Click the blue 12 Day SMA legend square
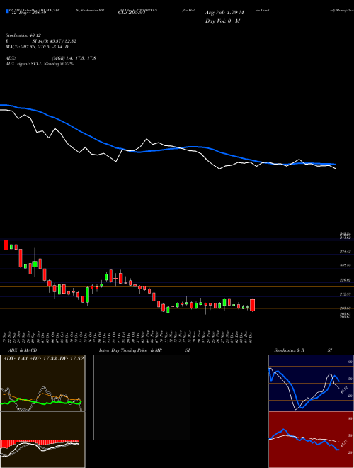The height and width of the screenshot is (468, 354). [x=7, y=11]
